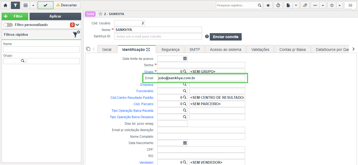The height and width of the screenshot is (165, 358).
Task: Switch to the Segurança tab
Action: pos(170,49)
